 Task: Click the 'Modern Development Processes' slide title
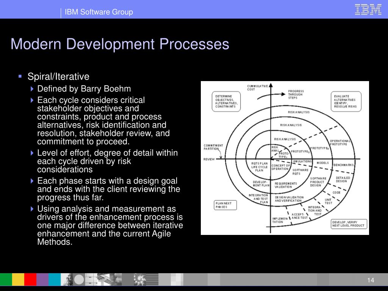pos(120,44)
